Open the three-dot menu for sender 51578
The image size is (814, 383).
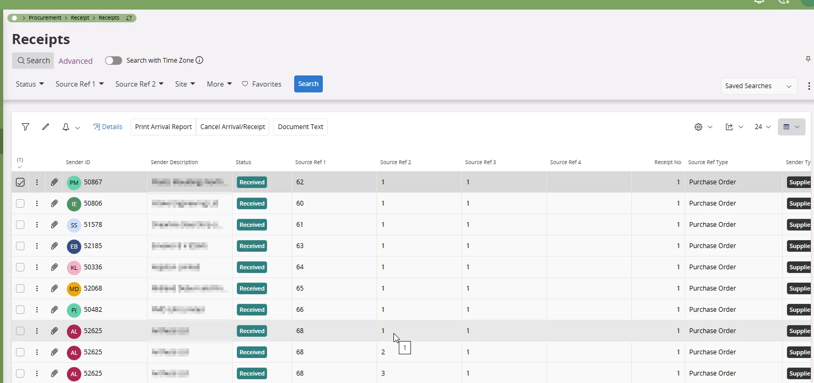coord(37,225)
